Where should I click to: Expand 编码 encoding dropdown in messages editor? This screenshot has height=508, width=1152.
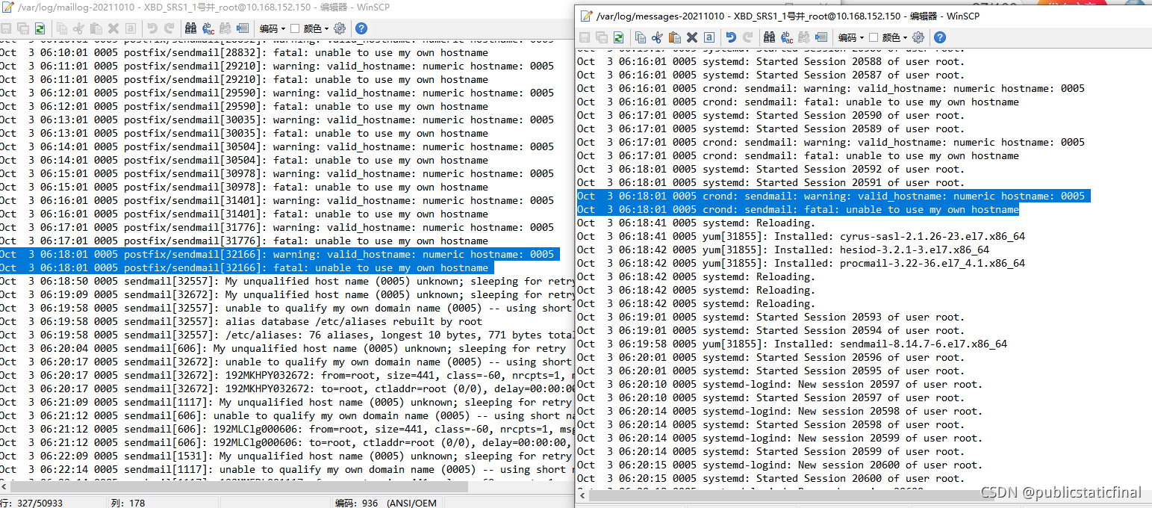point(851,37)
